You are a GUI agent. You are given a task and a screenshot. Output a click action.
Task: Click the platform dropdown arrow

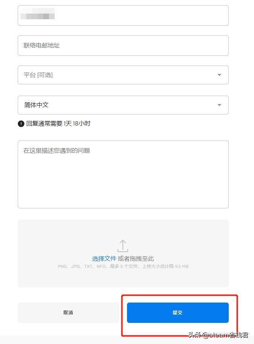(x=219, y=75)
